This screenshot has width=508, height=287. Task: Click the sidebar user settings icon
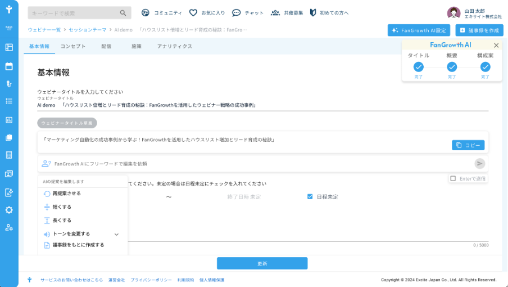click(x=9, y=227)
